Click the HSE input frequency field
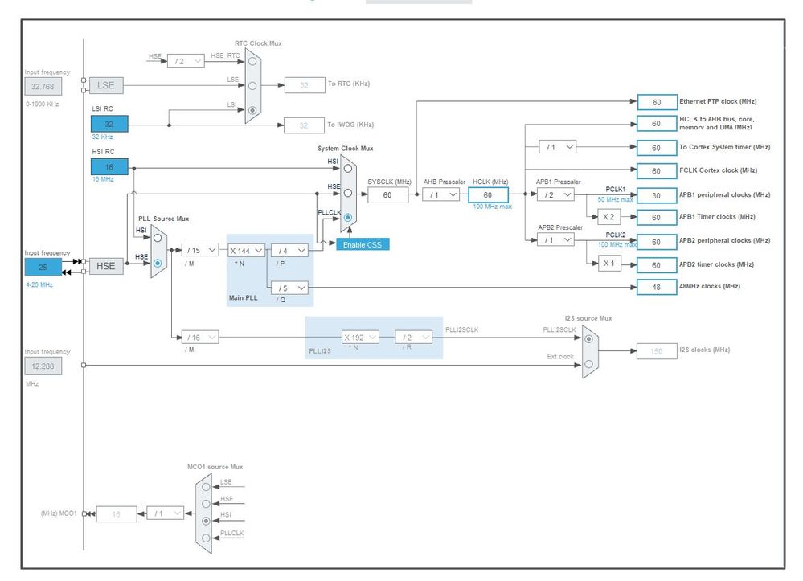803x581 pixels. 43,268
